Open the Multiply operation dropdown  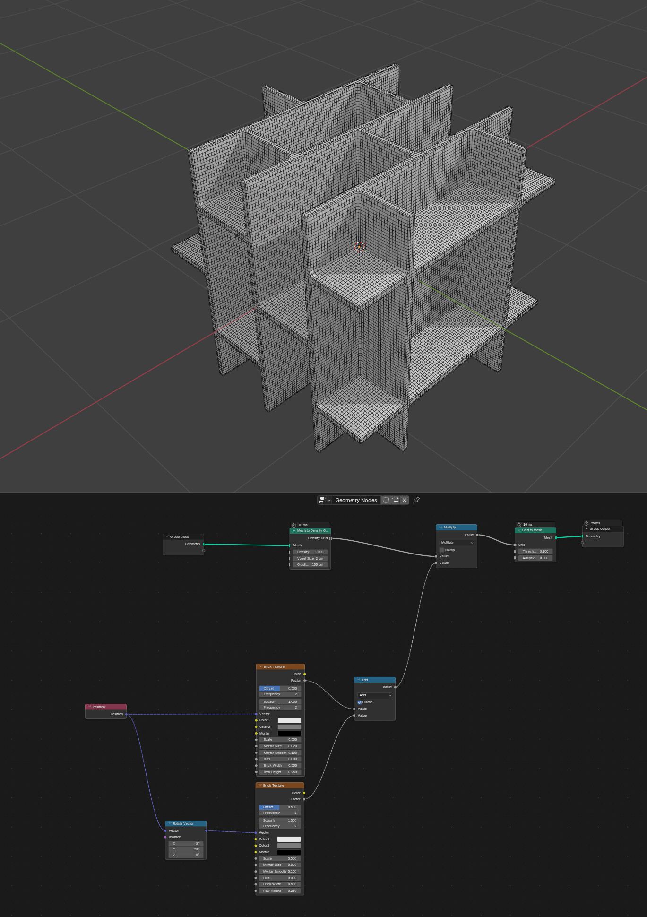pyautogui.click(x=457, y=543)
